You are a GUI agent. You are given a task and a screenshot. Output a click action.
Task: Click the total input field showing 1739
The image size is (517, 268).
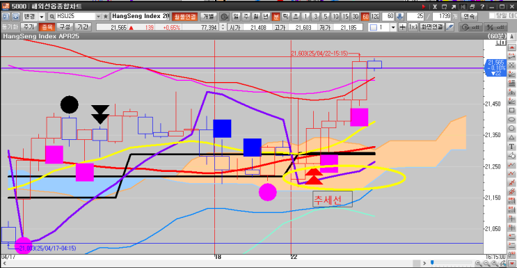[x=441, y=16]
